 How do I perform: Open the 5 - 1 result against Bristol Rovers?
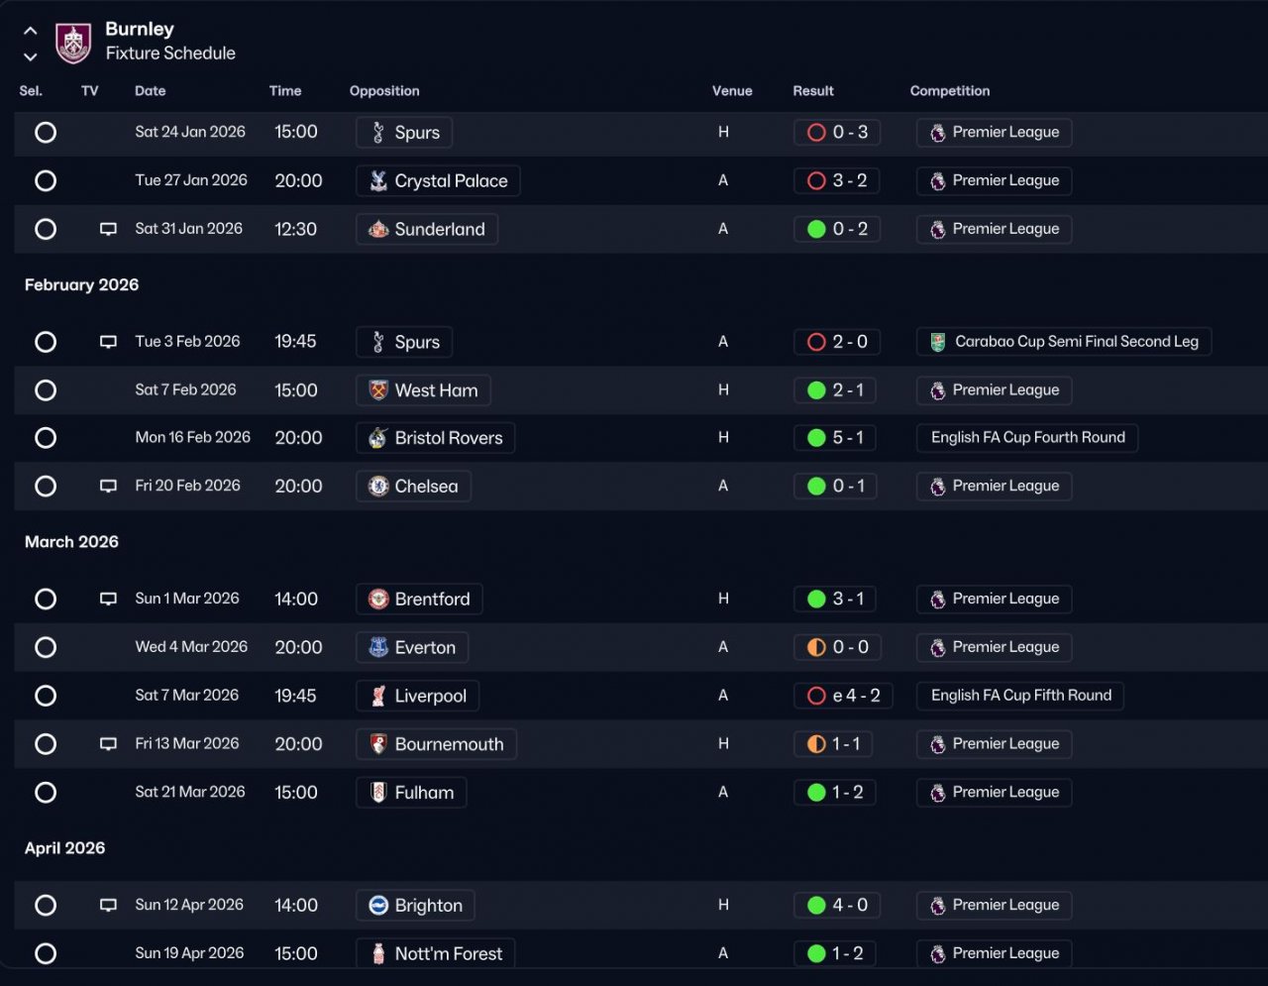[835, 438]
